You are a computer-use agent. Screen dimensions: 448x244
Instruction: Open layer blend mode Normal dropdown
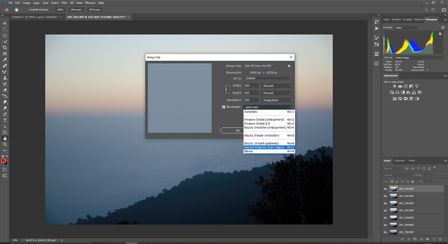pos(397,175)
